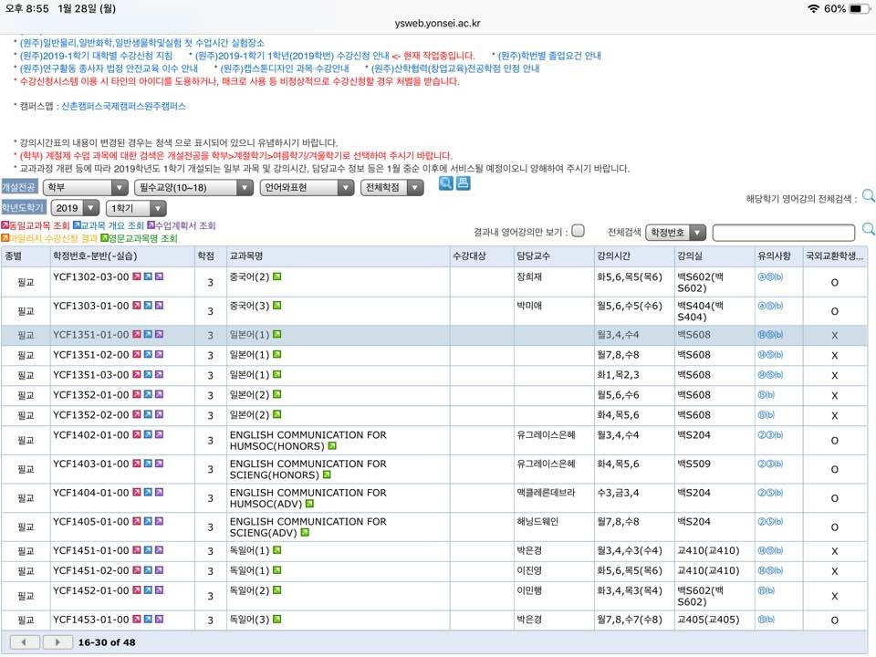The height and width of the screenshot is (657, 876).
Task: Sort by 학점 column header
Action: click(205, 255)
